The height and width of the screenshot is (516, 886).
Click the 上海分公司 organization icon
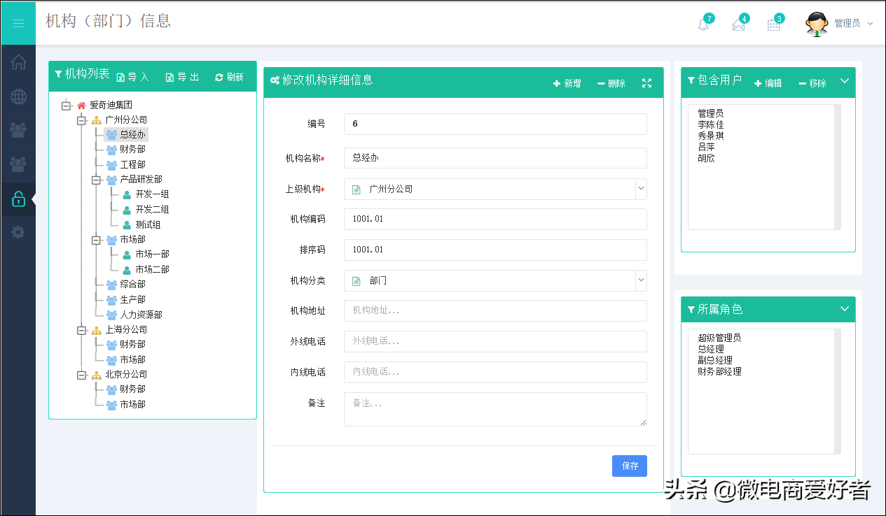(97, 330)
